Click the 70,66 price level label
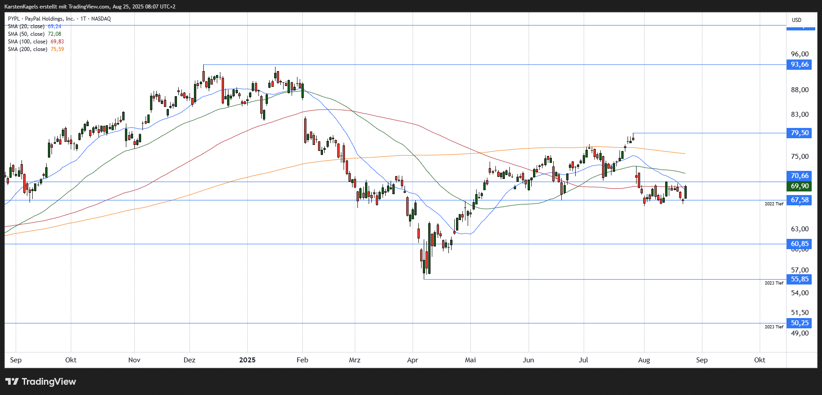 pos(799,176)
